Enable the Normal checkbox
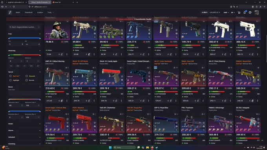The width and height of the screenshot is (267, 150). click(x=27, y=80)
